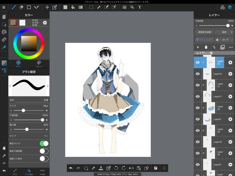The image size is (235, 176).
Task: Click the brush サイズ size slider
Action: click(x=29, y=110)
